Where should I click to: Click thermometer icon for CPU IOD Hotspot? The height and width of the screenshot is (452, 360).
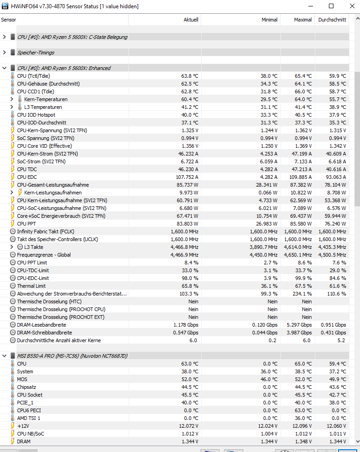tap(12, 115)
